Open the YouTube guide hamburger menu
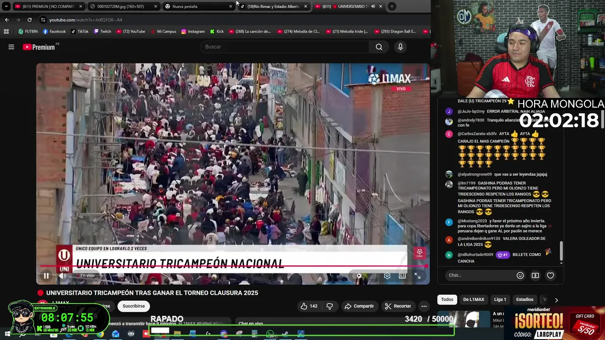This screenshot has height=340, width=605. (11, 47)
